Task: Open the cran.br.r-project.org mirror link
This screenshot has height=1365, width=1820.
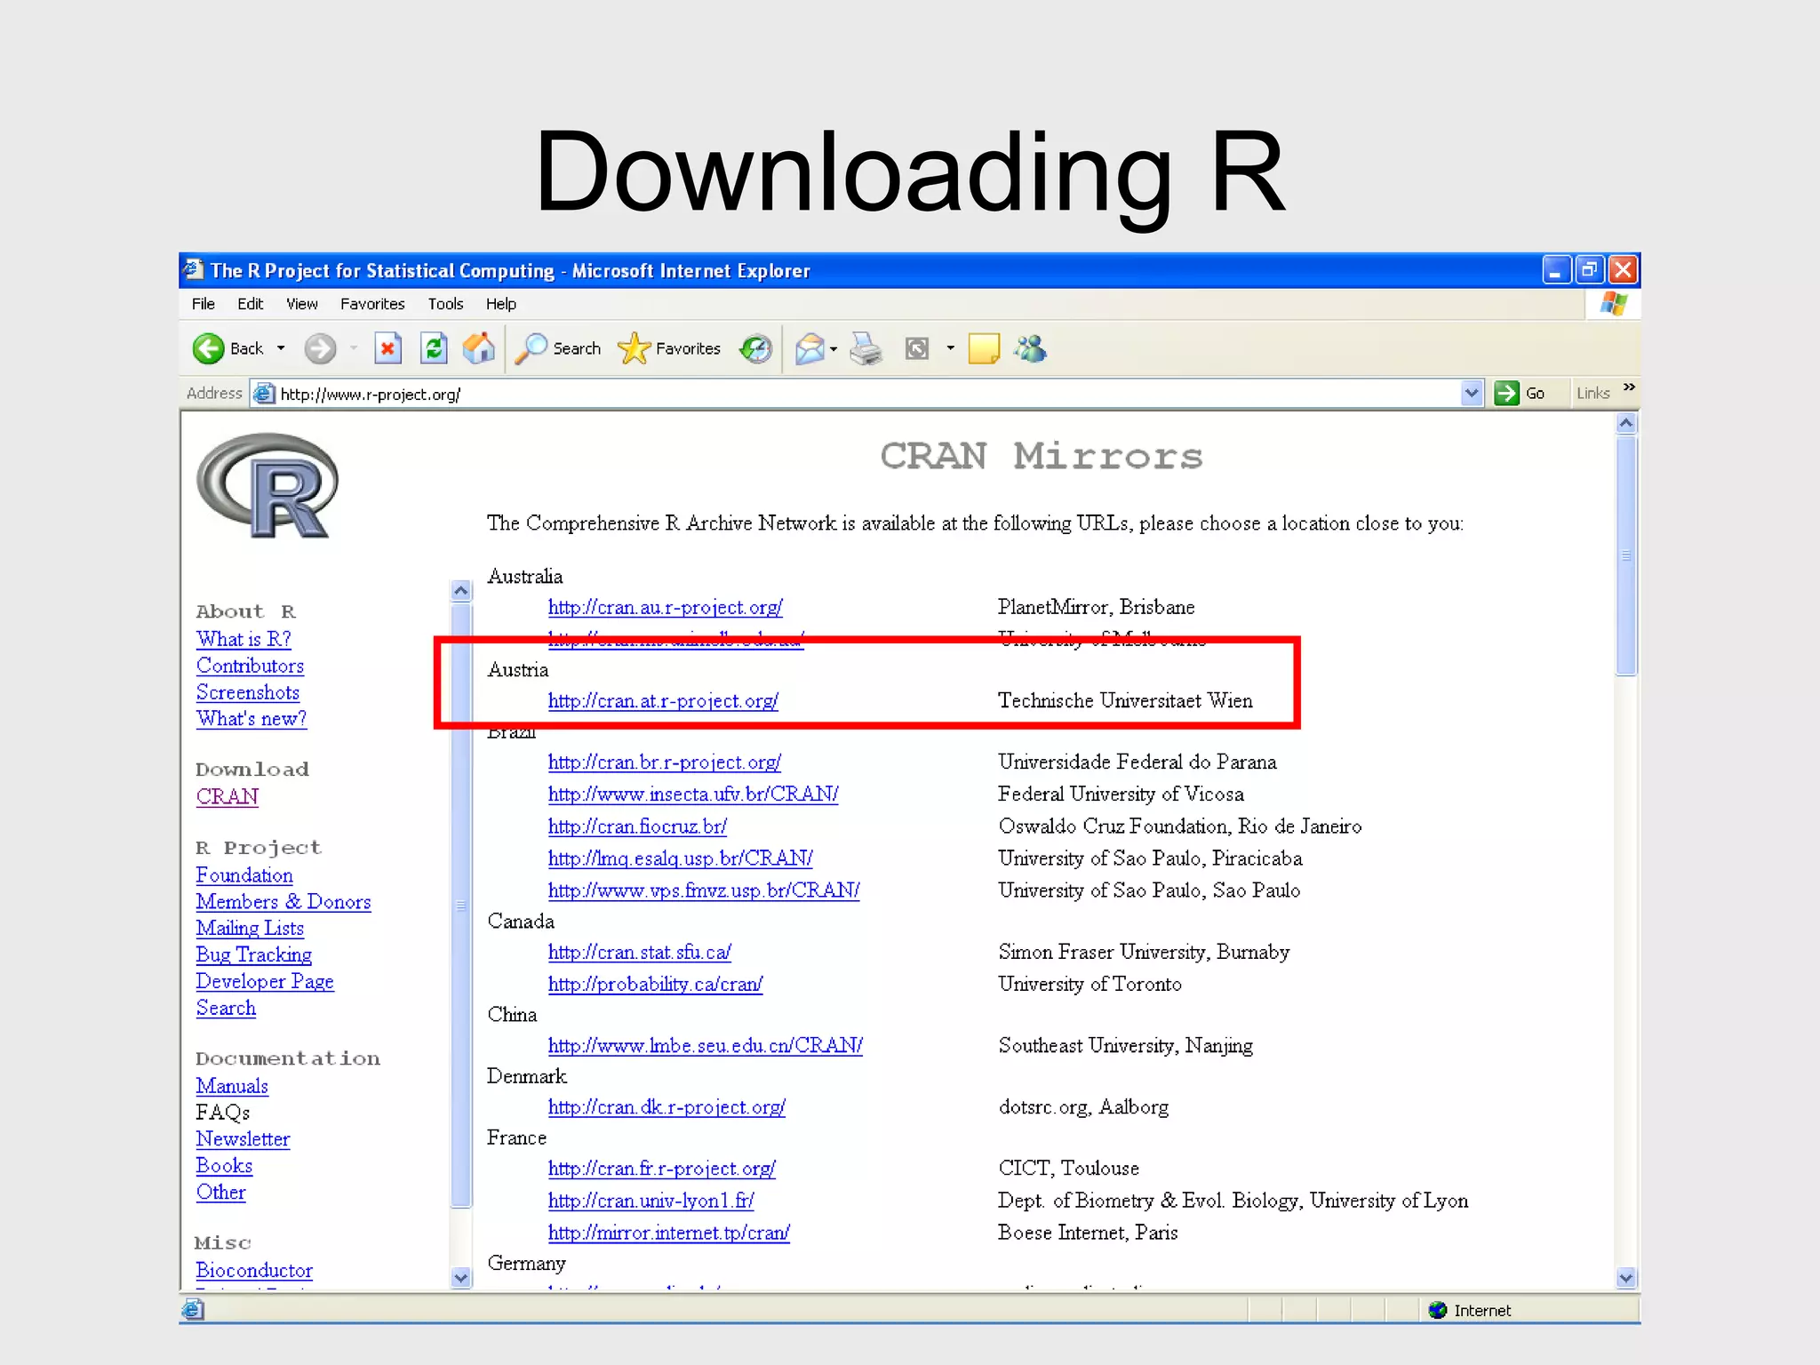Action: (x=665, y=762)
